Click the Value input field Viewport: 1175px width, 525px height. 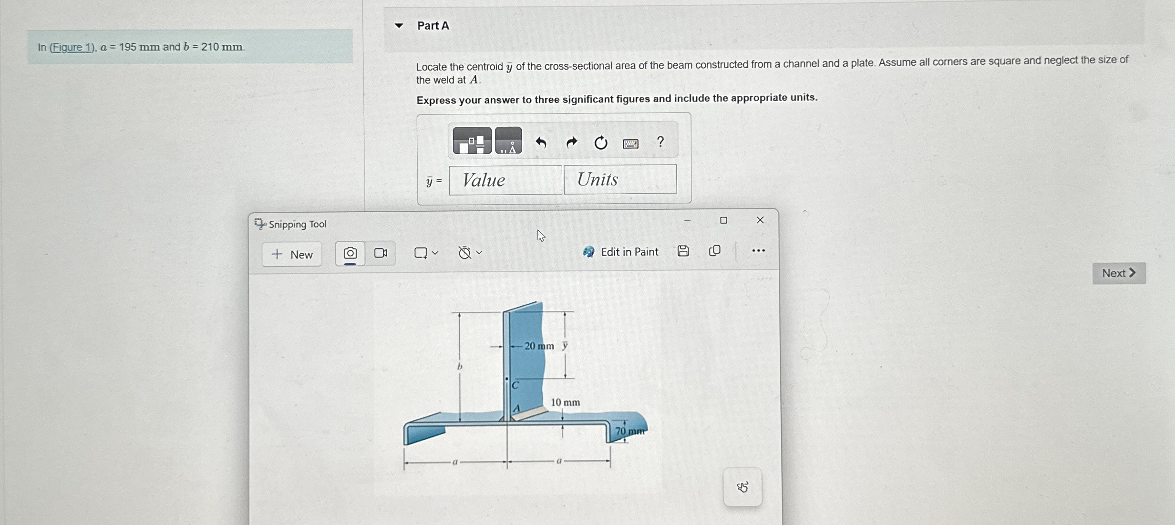[x=505, y=180]
